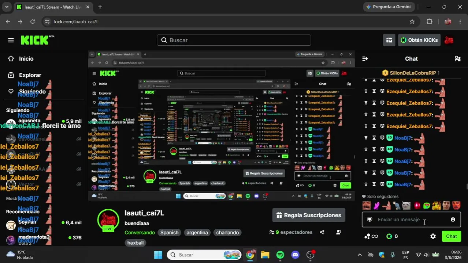Click the chat scrollbar thumb
Viewport: 468px width, 263px height.
pyautogui.click(x=466, y=187)
